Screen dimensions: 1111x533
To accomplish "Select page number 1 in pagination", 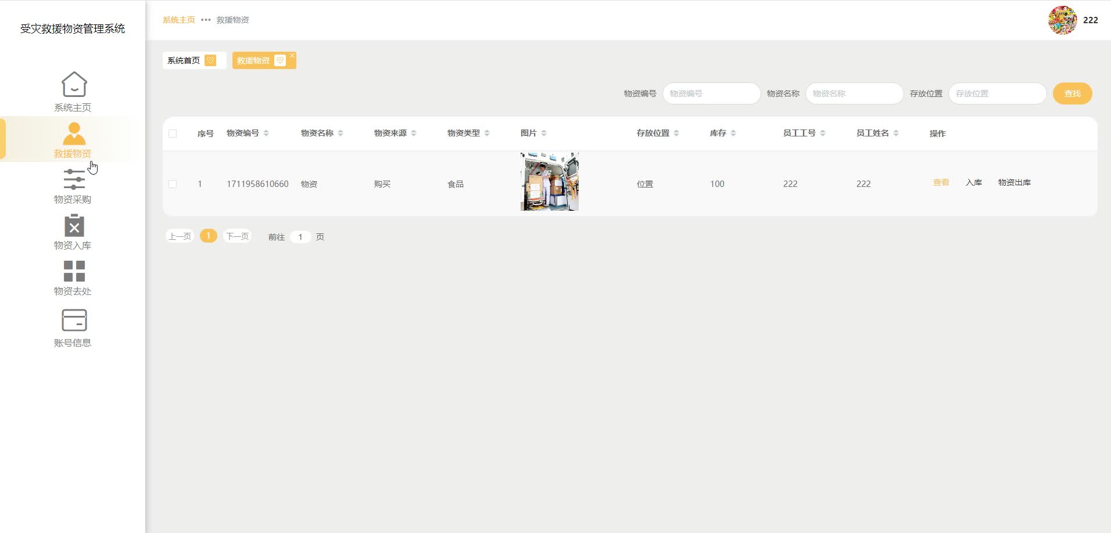I will pyautogui.click(x=208, y=236).
